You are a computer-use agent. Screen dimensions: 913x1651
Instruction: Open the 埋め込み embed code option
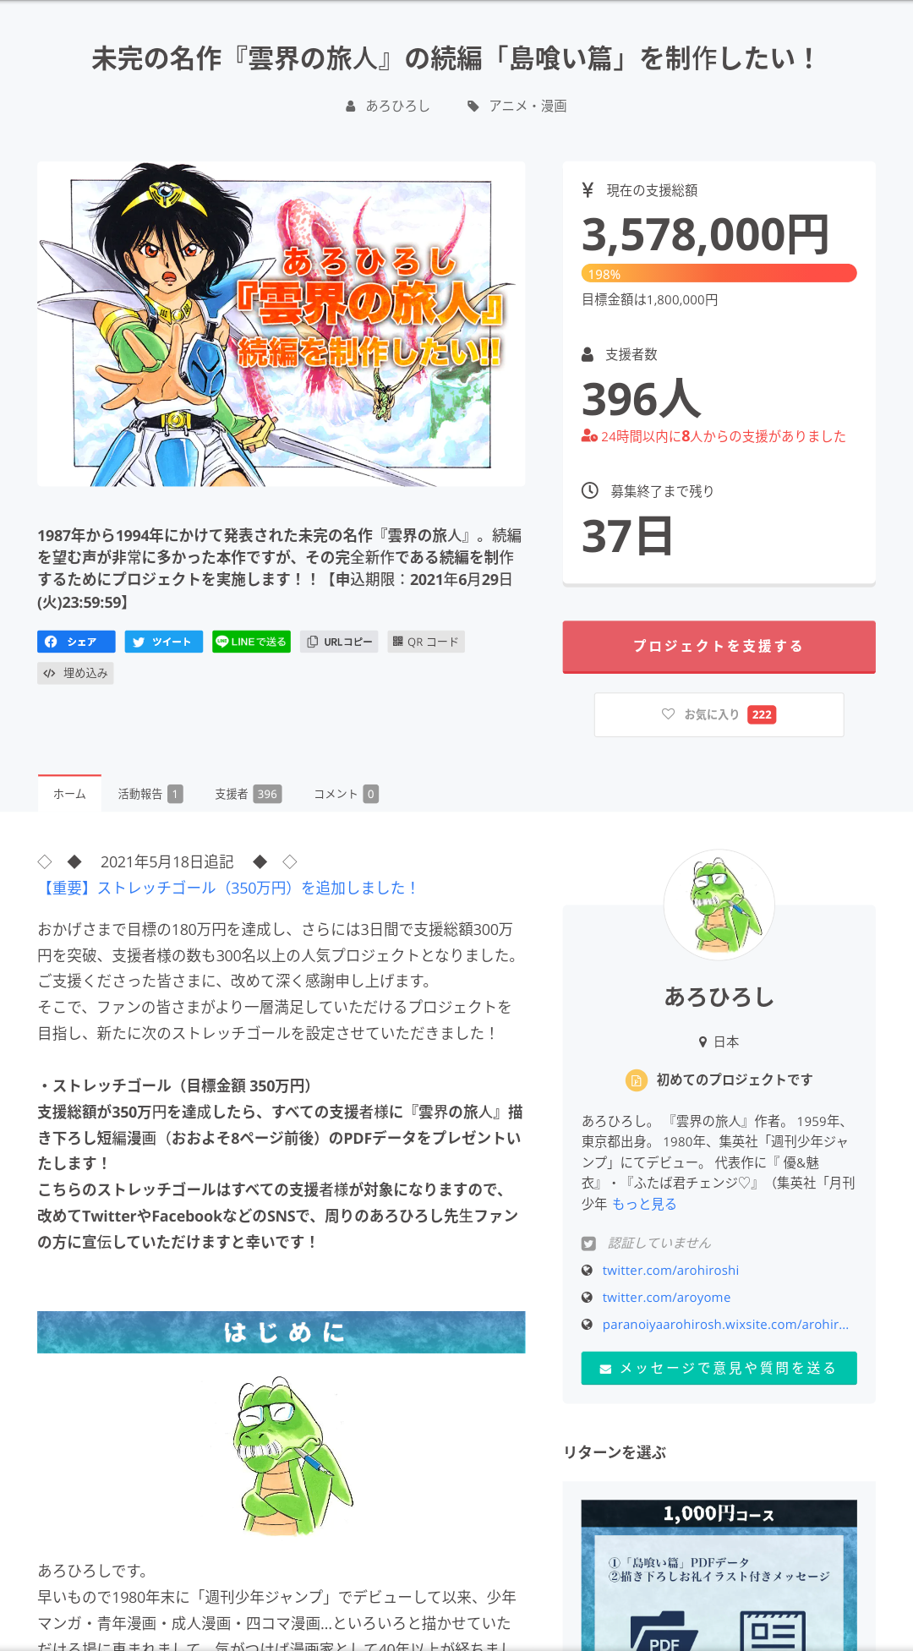point(75,673)
